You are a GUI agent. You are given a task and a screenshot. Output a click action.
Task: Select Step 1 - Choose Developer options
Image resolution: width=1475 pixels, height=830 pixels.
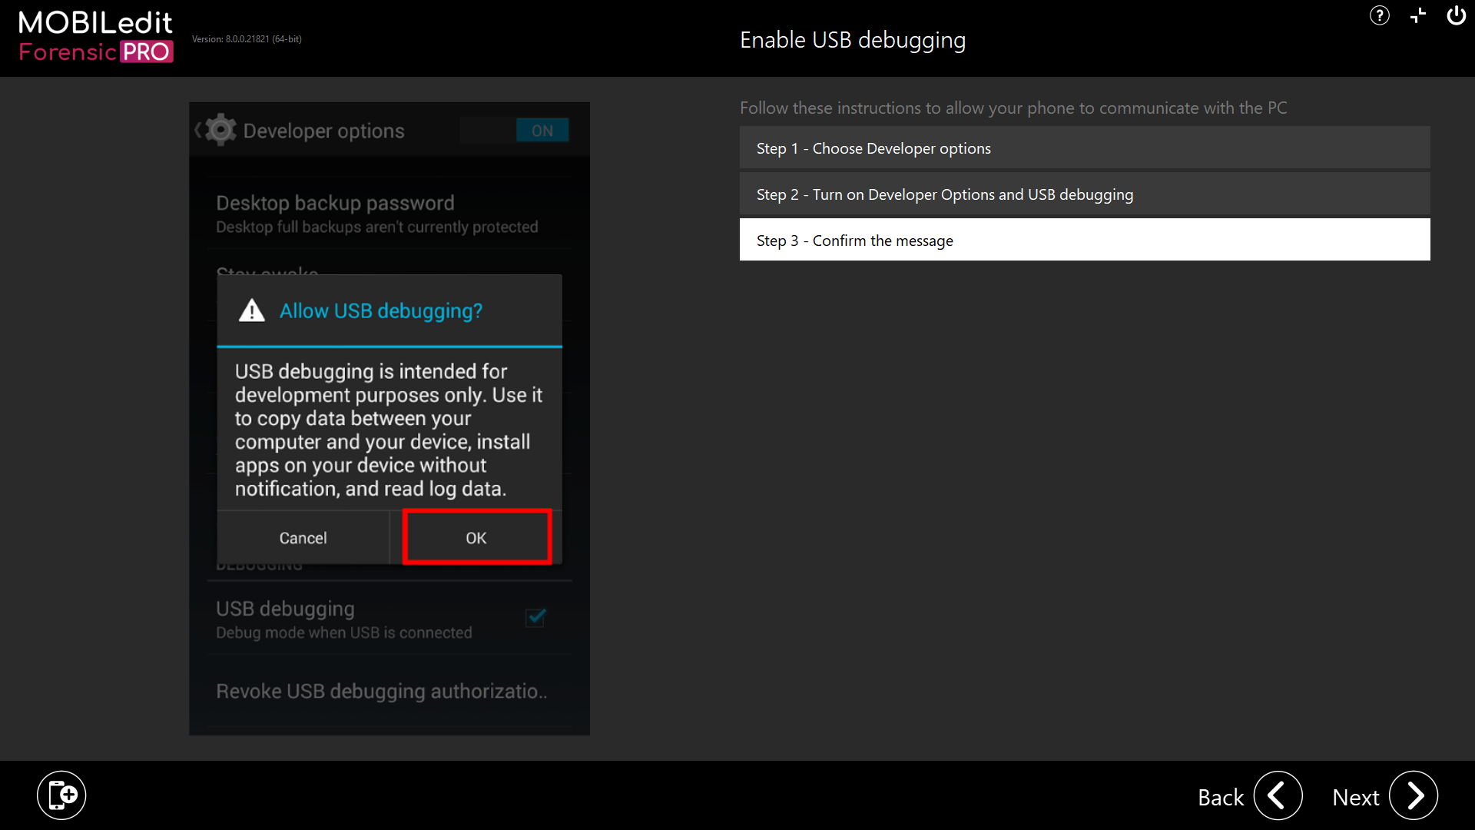click(x=1084, y=148)
